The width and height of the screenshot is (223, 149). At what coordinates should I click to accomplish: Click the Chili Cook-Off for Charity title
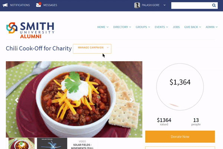pyautogui.click(x=39, y=49)
